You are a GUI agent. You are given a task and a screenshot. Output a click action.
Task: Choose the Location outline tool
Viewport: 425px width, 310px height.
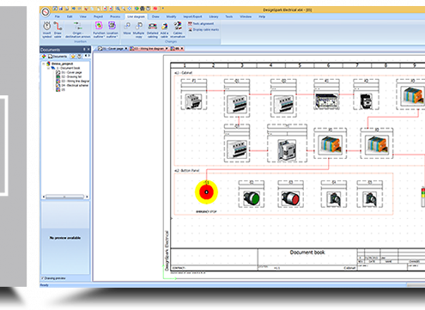pos(112,29)
